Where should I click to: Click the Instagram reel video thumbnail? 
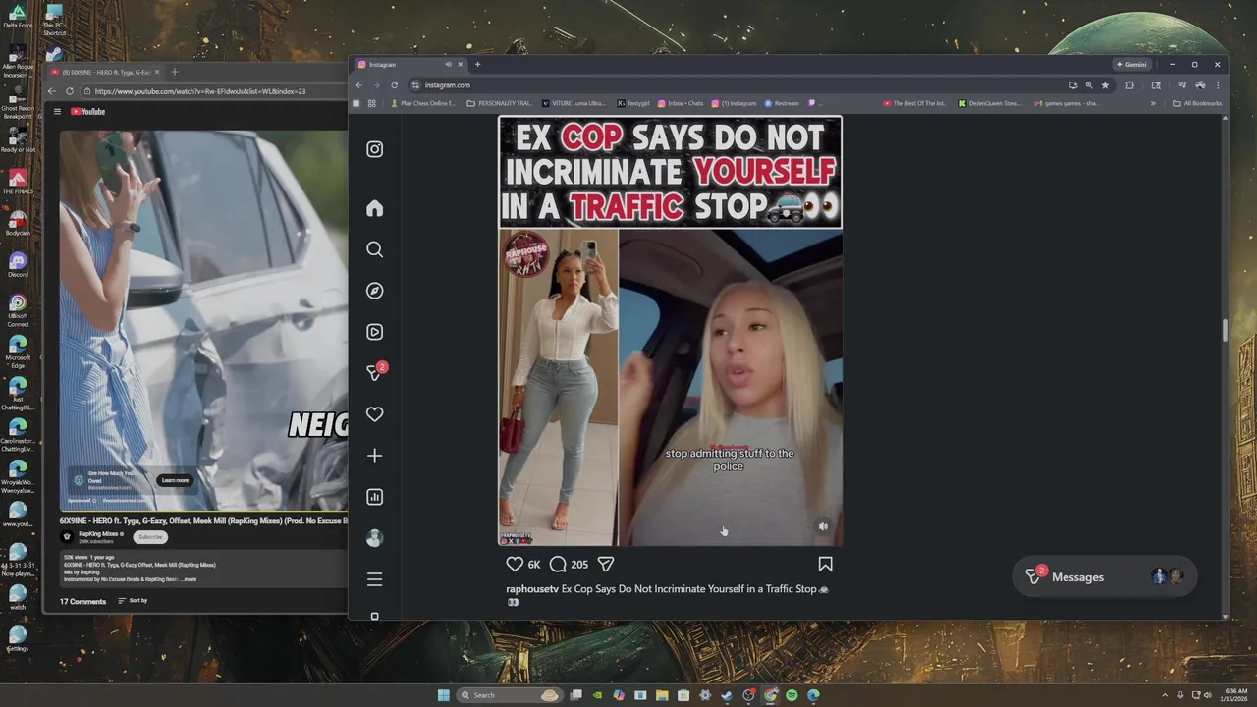click(670, 330)
